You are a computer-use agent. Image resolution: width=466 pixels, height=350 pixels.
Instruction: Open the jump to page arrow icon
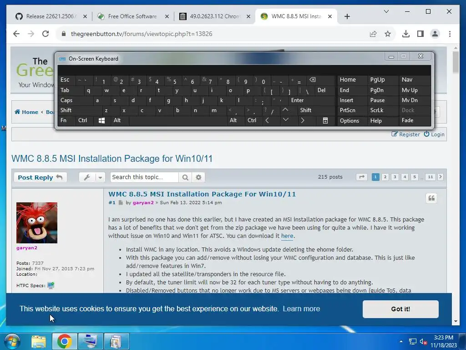362,177
